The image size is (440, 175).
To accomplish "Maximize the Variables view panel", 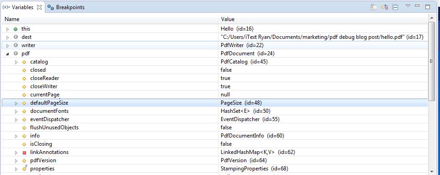I will (428, 7).
